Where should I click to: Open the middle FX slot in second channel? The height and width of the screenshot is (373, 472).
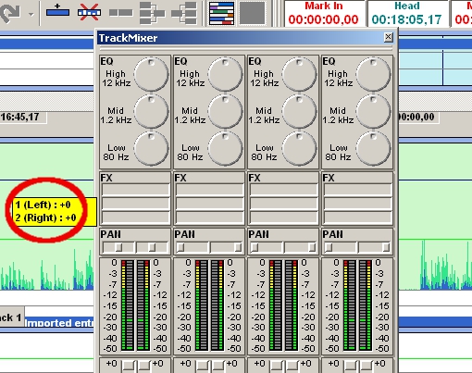(209, 204)
